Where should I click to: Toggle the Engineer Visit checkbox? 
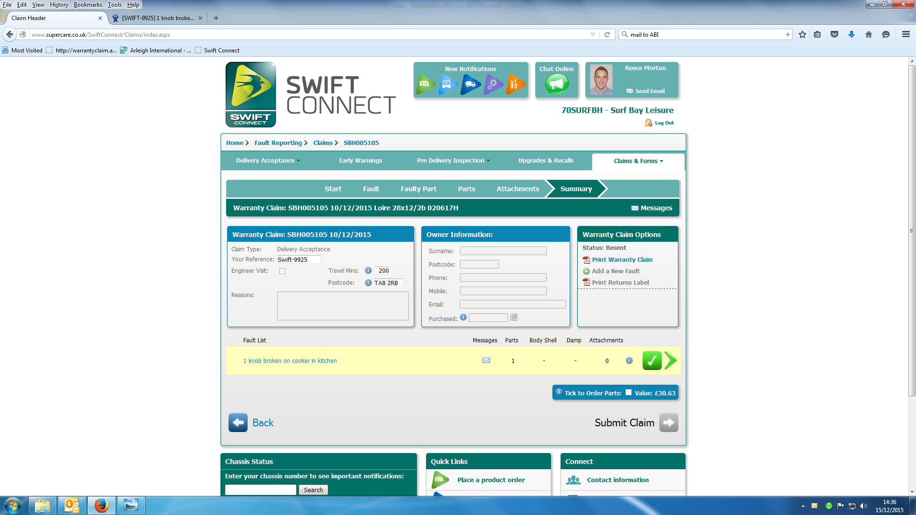click(x=282, y=271)
